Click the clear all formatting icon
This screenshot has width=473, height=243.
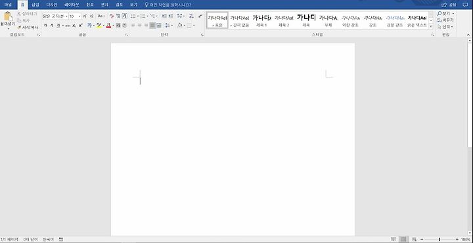111,16
